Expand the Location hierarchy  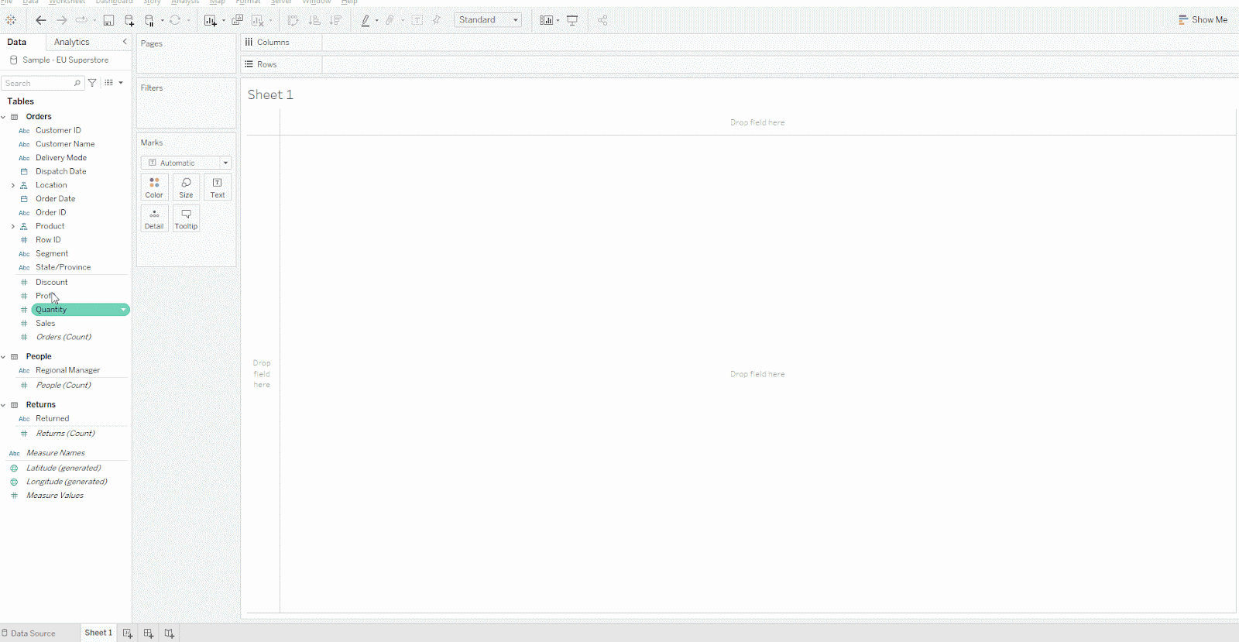12,185
